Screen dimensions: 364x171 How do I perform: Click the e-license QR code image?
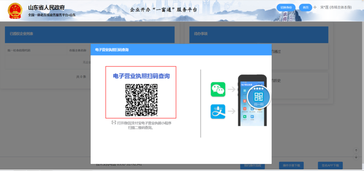[x=142, y=100]
